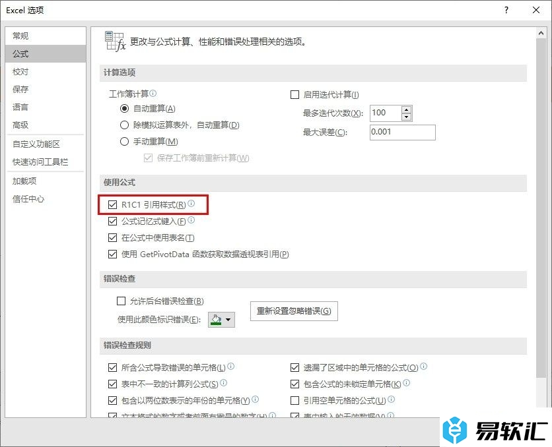Toggle 使用 GetPivotData 函数 checkbox
Image resolution: width=552 pixels, height=447 pixels.
113,254
